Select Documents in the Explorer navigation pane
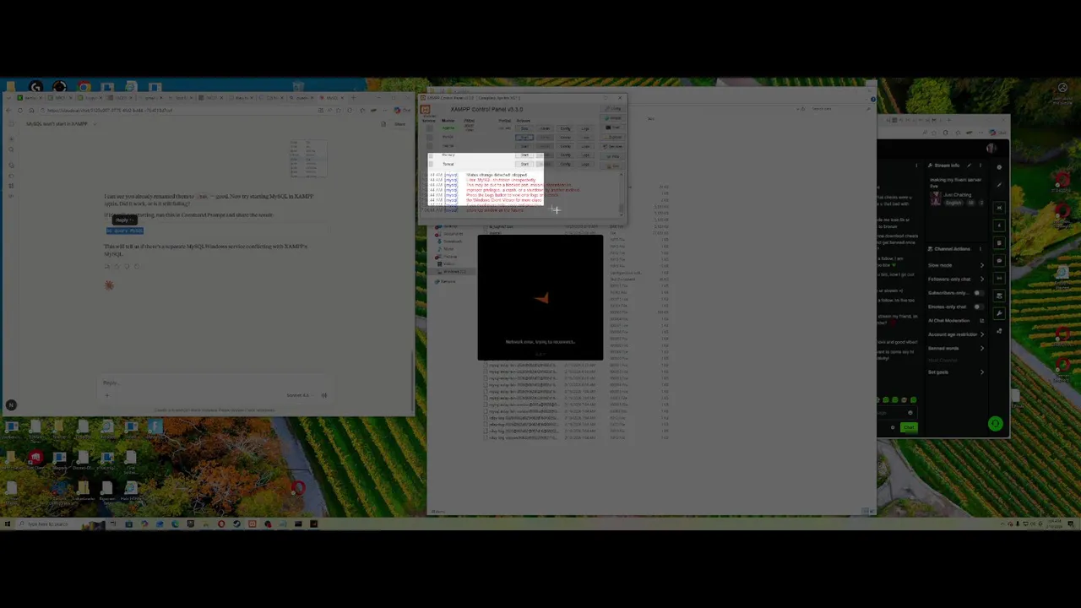Image resolution: width=1081 pixels, height=608 pixels. 450,234
